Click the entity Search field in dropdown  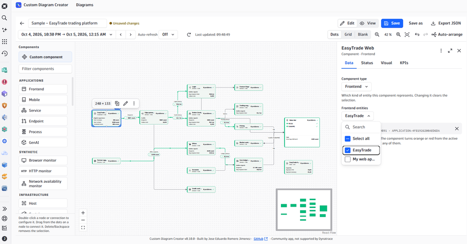361,127
